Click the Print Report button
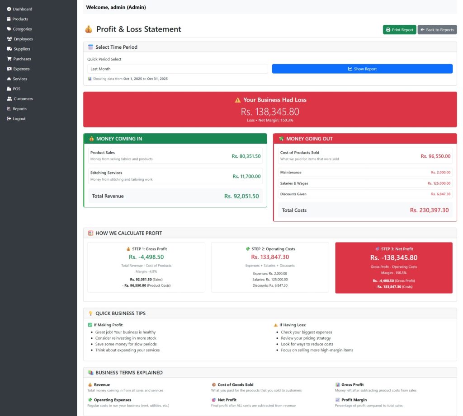The image size is (463, 416). click(x=399, y=30)
